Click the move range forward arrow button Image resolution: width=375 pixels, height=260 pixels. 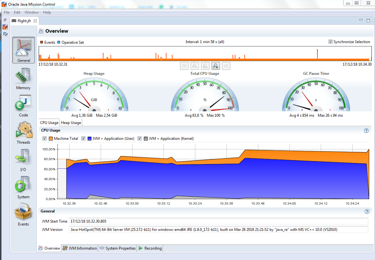[226, 66]
